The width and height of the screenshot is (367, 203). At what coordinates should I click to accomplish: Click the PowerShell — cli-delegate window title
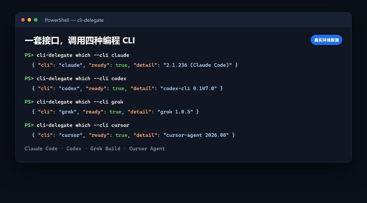pos(74,20)
